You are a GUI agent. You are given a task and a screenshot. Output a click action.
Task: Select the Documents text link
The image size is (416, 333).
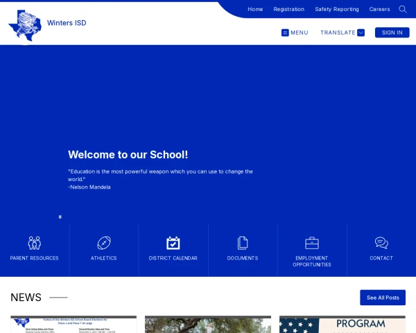coord(243,258)
